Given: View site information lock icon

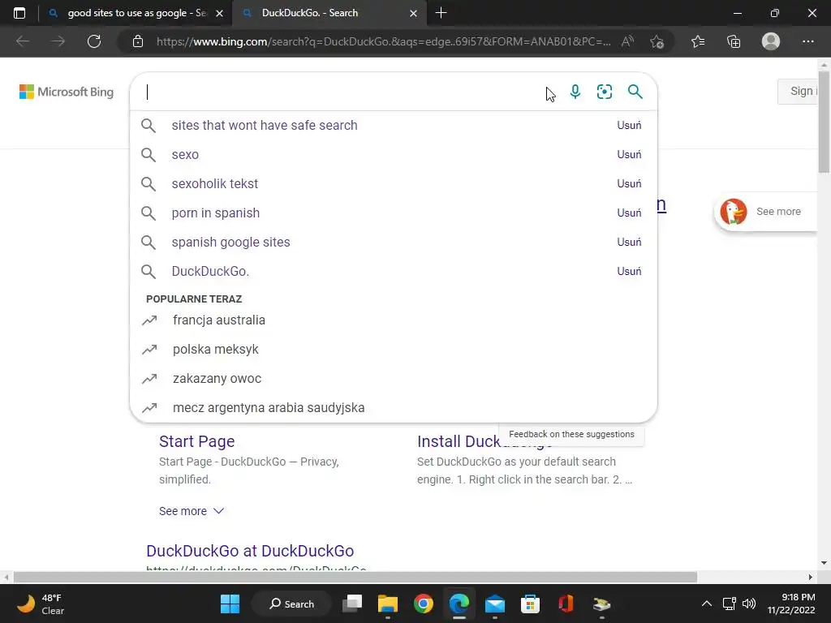Looking at the screenshot, I should coord(138,41).
